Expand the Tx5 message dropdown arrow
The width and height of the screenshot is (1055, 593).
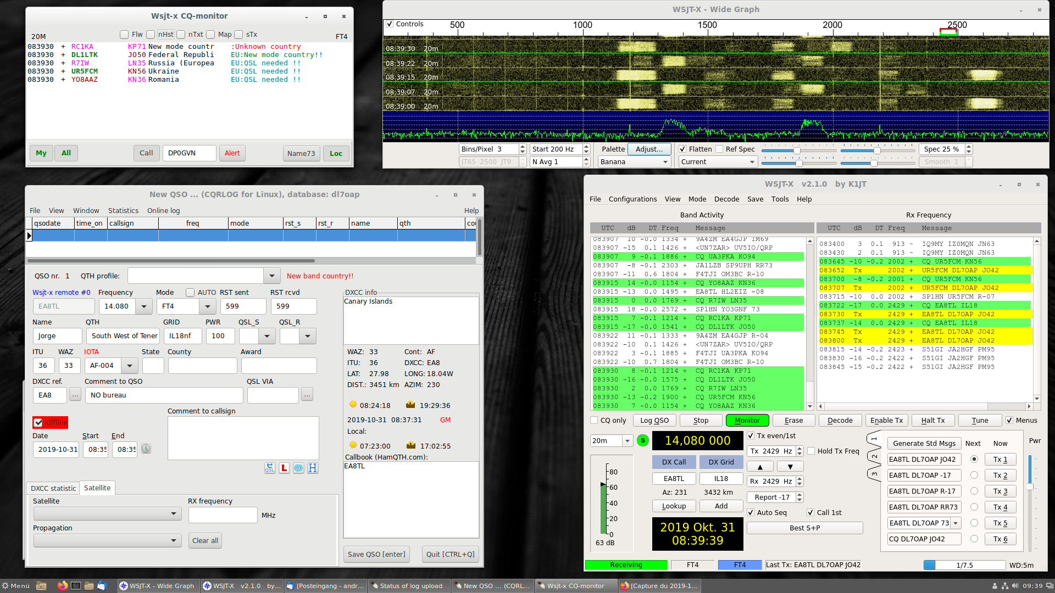tap(956, 523)
